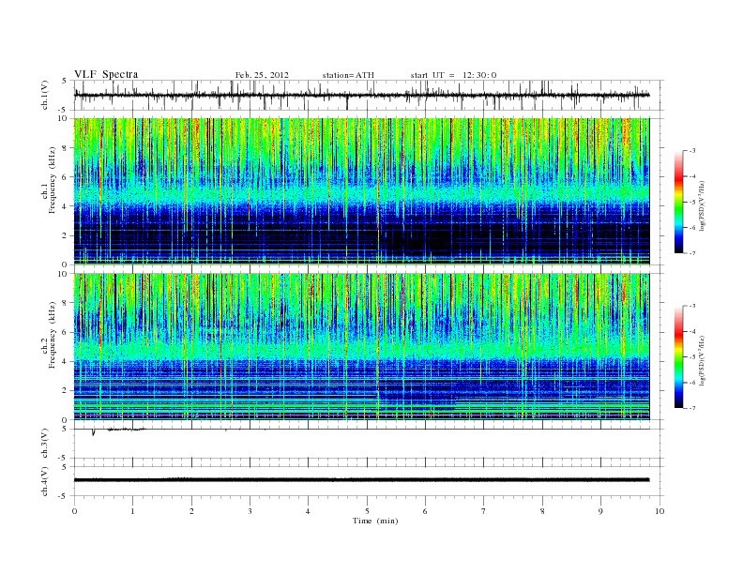Click the "station=ATH" header label
Screen dimensions: 743x574
[x=348, y=75]
